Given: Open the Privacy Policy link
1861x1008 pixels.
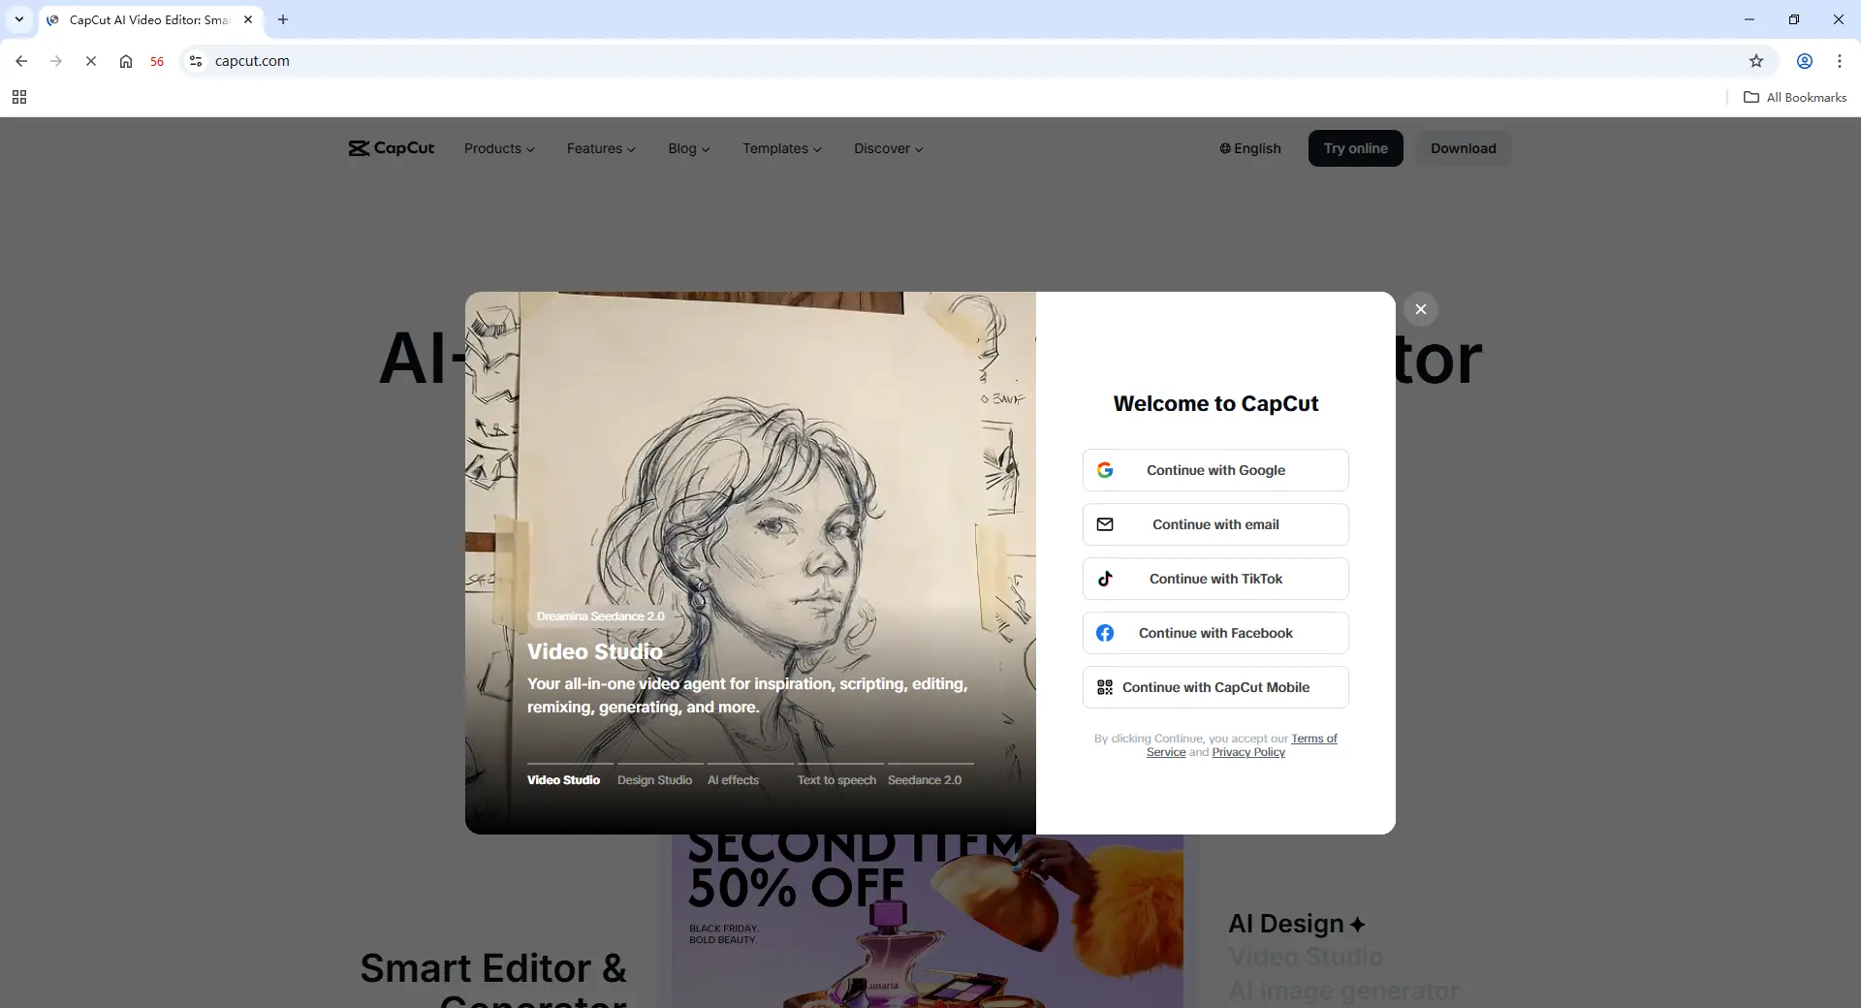Looking at the screenshot, I should [1248, 752].
